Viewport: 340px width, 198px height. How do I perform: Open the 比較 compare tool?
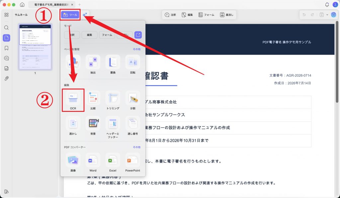[x=93, y=101]
